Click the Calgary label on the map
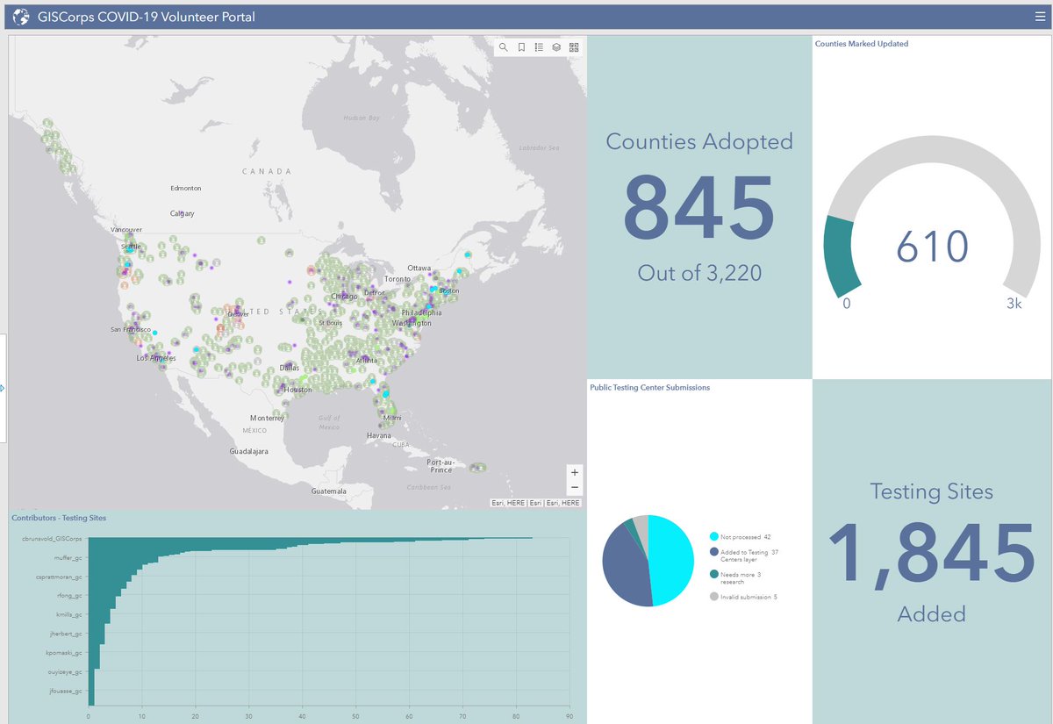 183,213
